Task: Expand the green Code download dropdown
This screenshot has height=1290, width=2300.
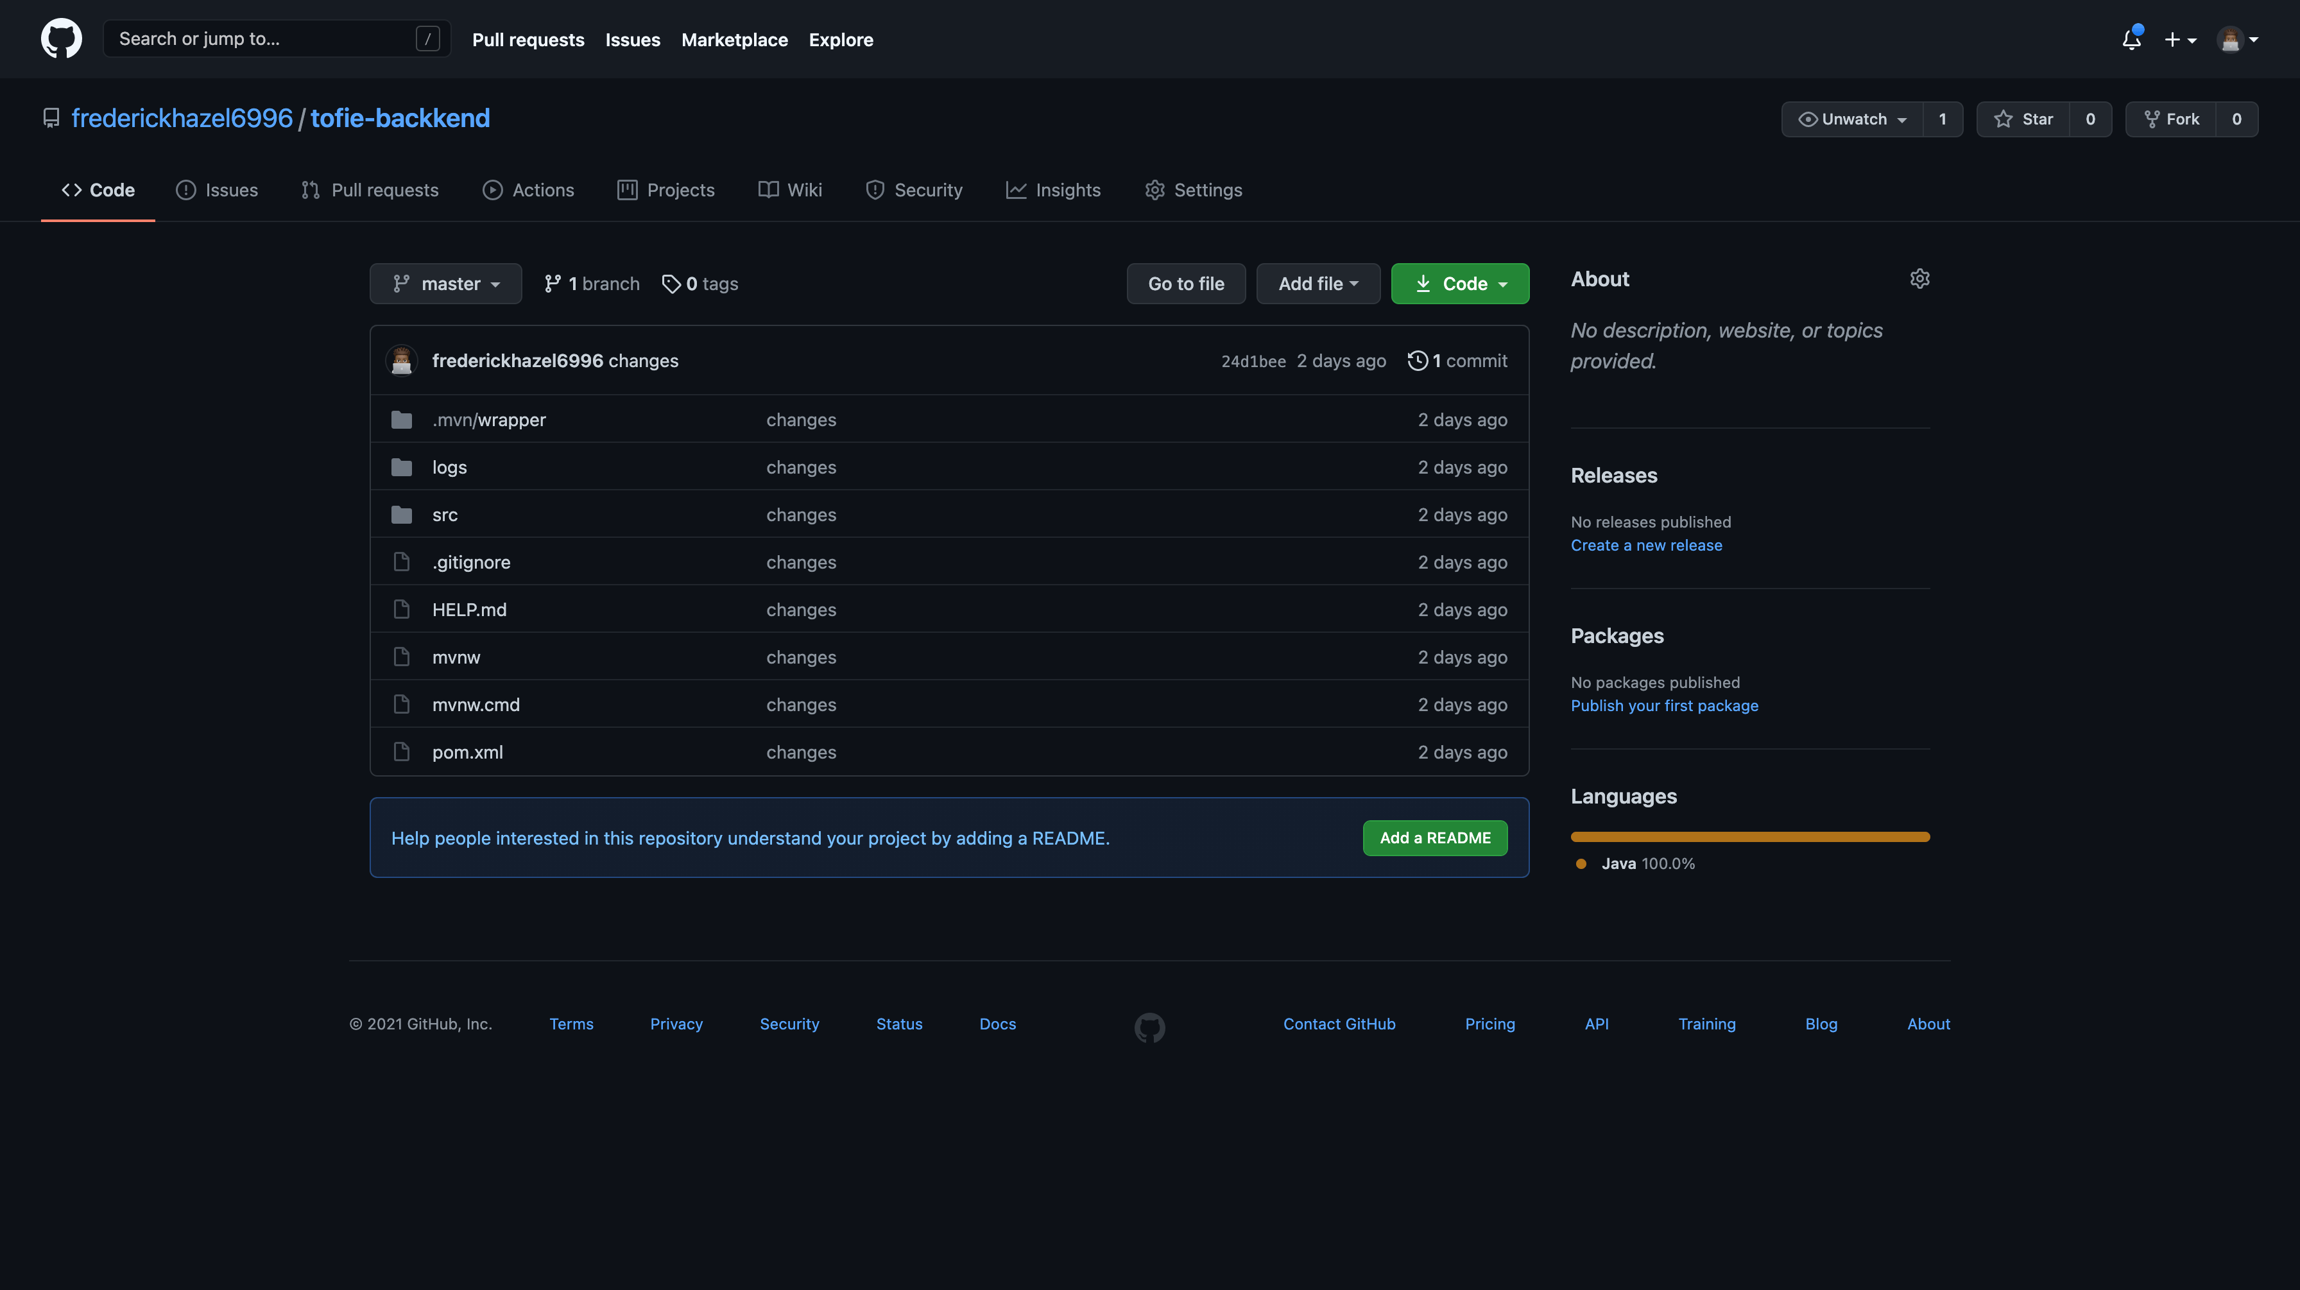Action: coord(1460,284)
